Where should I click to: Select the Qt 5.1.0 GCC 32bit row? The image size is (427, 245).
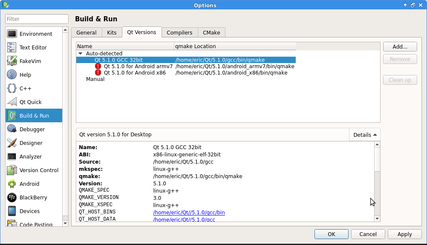186,60
